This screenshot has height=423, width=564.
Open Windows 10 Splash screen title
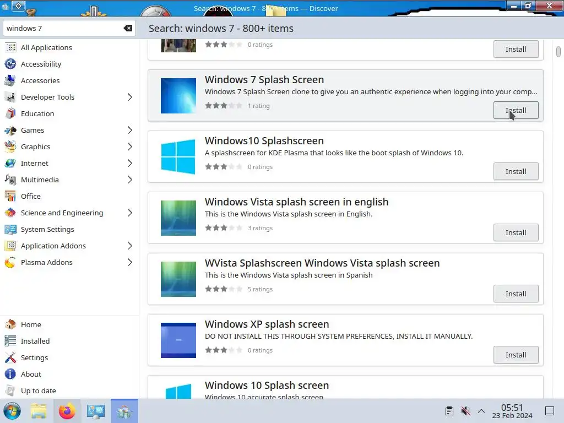click(x=267, y=385)
